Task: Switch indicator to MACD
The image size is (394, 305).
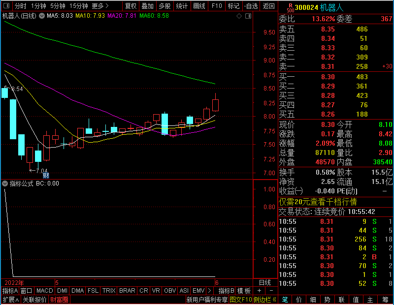Action: 44,291
